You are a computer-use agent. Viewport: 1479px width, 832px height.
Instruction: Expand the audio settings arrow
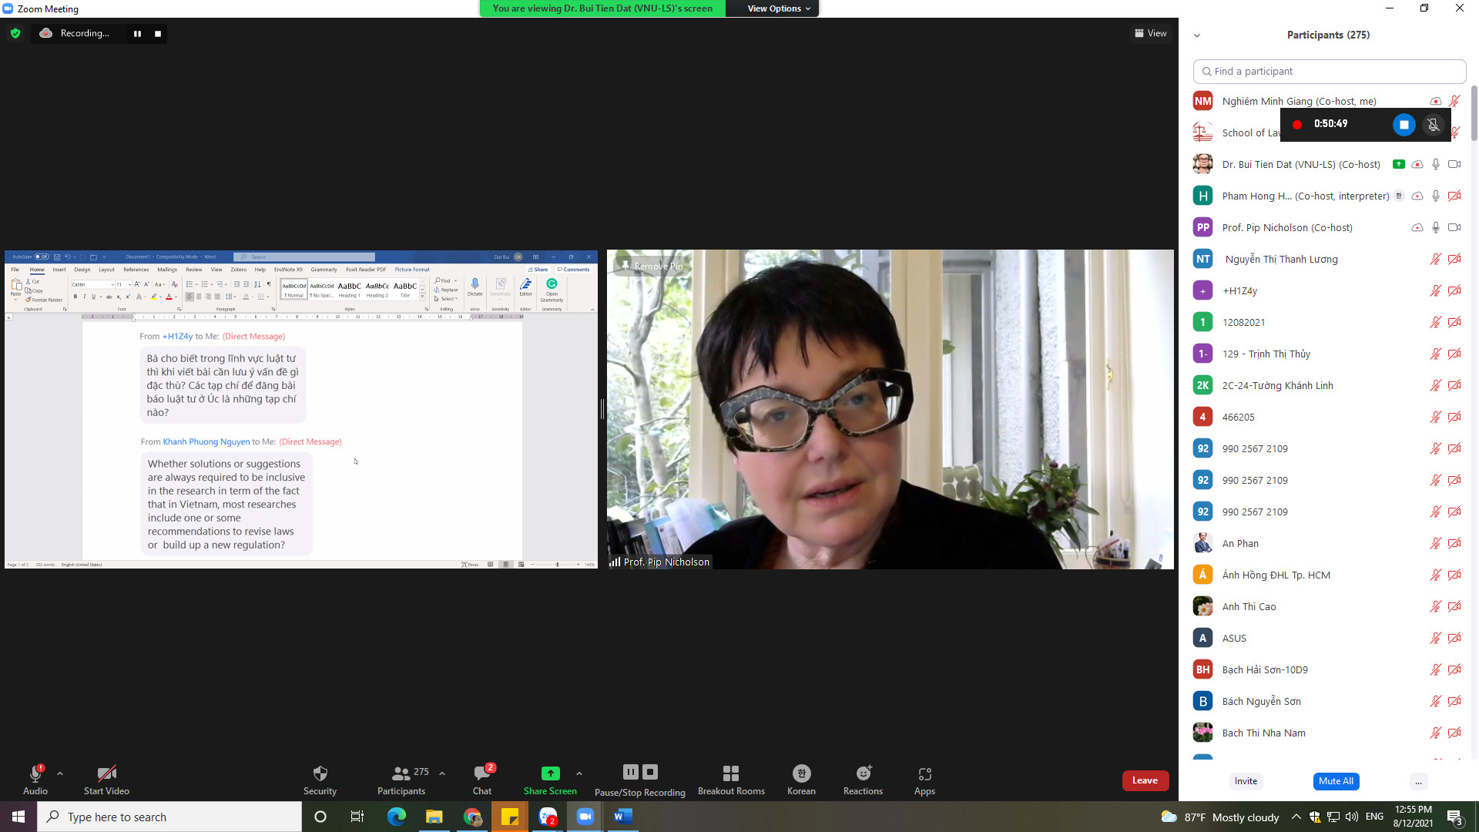coord(60,773)
